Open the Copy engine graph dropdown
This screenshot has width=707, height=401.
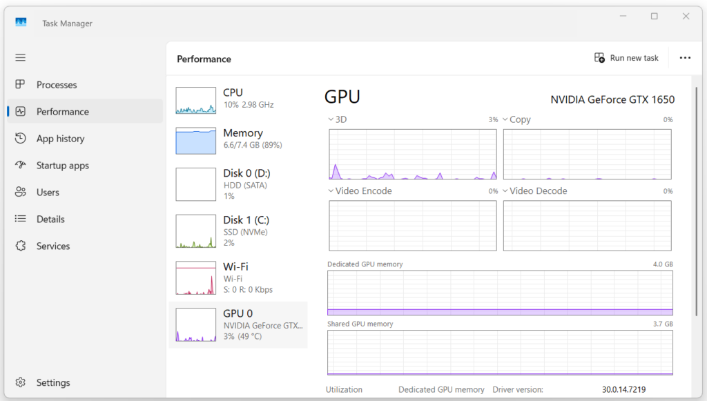505,119
